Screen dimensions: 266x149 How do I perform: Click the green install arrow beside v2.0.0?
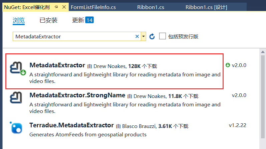click(228, 65)
